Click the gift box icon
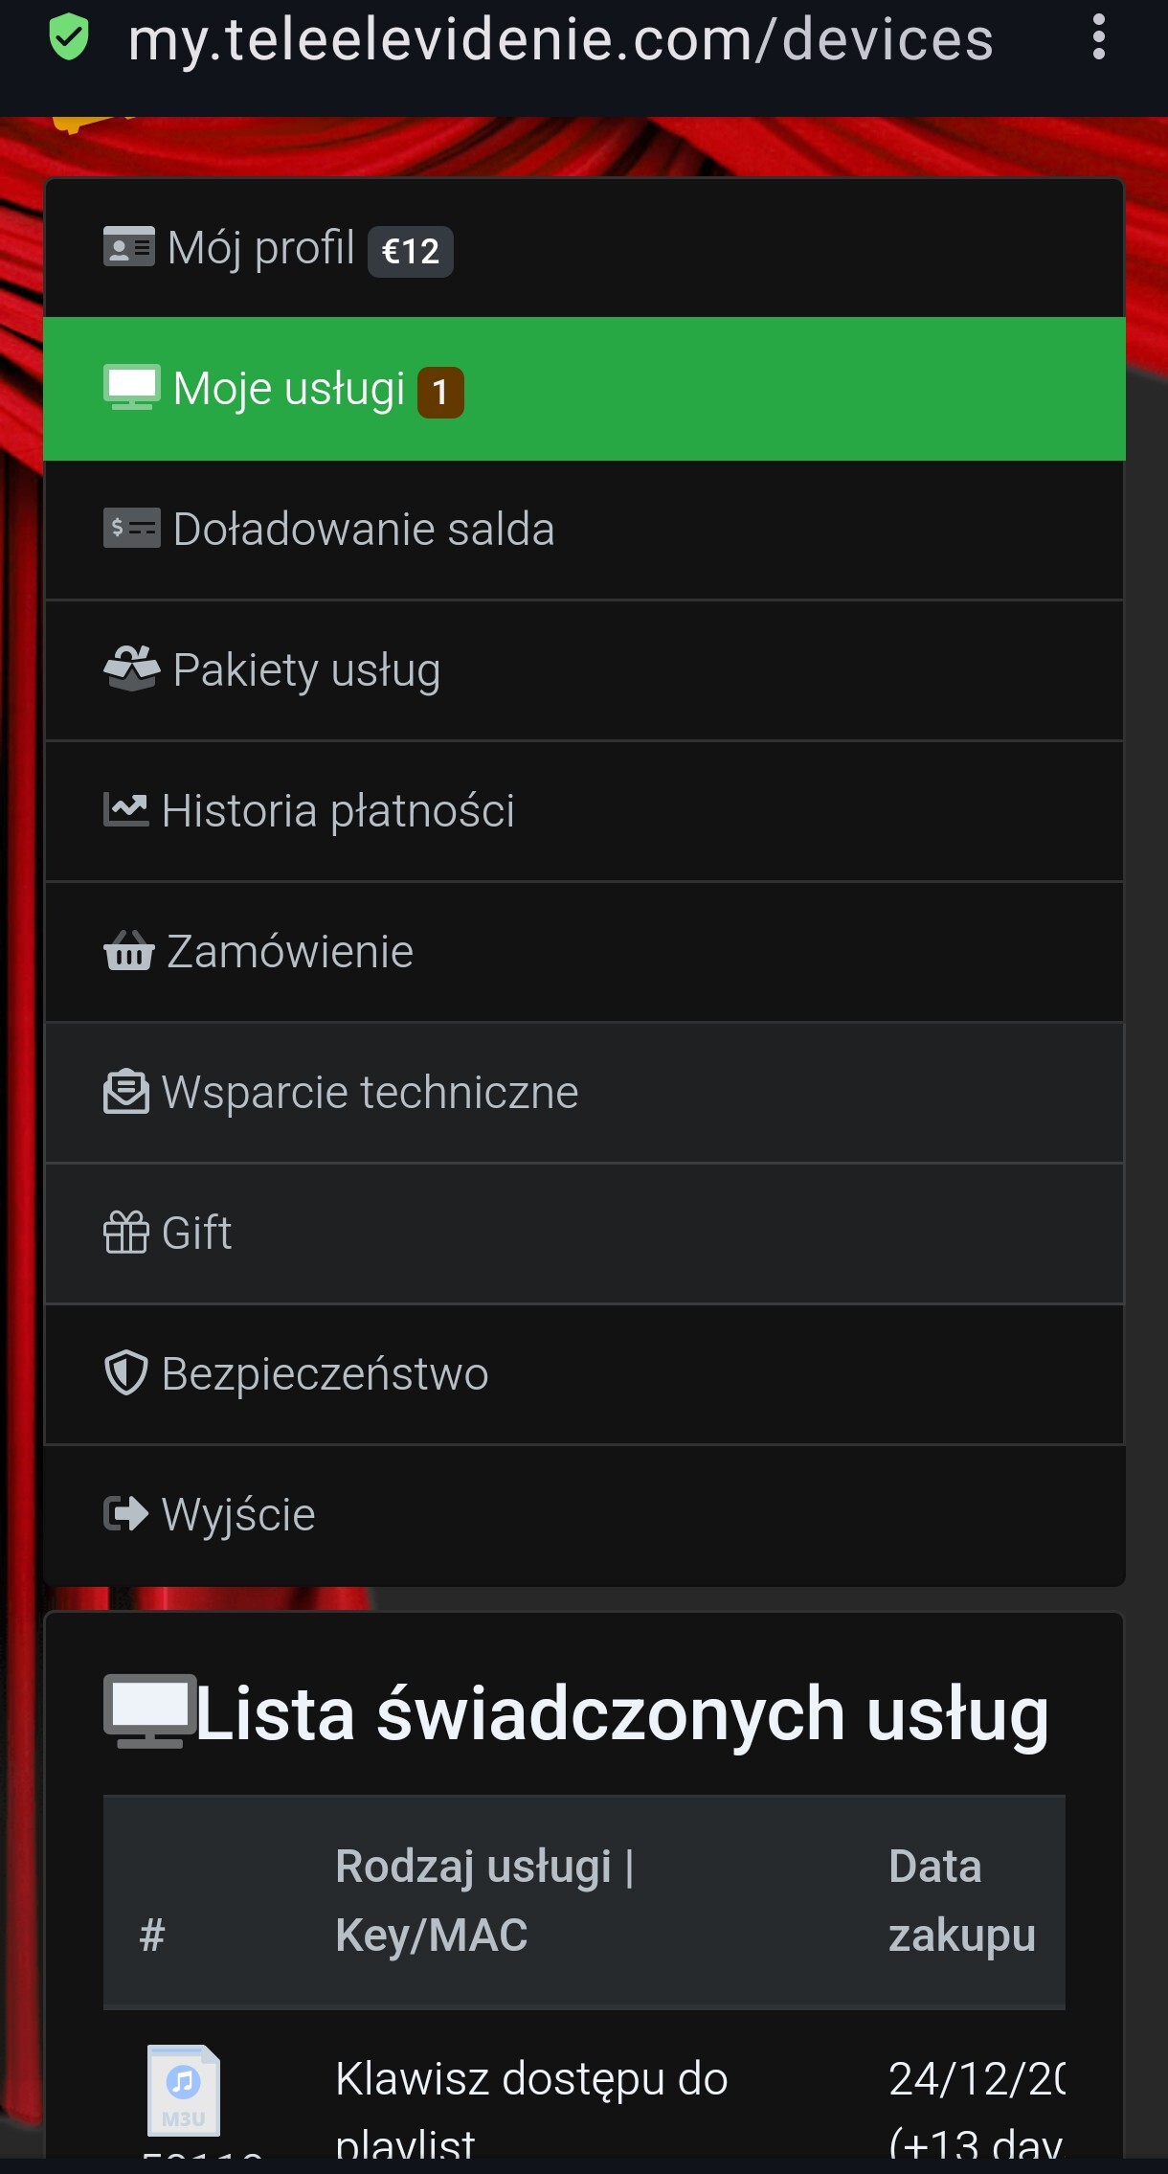The image size is (1168, 2174). pyautogui.click(x=126, y=1233)
